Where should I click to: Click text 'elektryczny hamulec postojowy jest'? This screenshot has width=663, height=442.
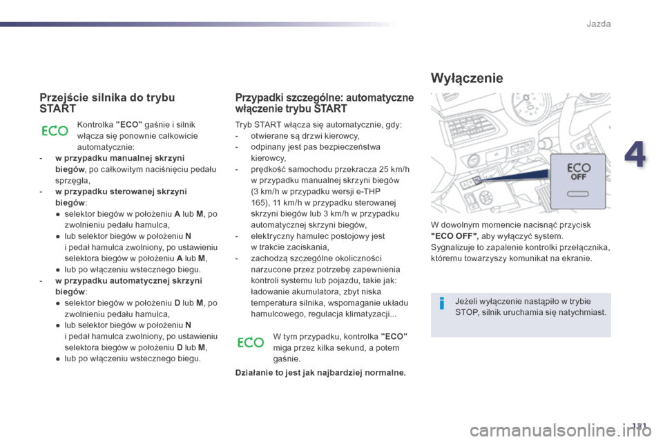(318, 236)
